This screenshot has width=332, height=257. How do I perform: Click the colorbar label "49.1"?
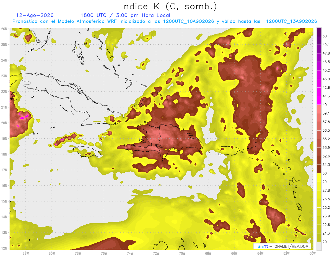pos(326,45)
